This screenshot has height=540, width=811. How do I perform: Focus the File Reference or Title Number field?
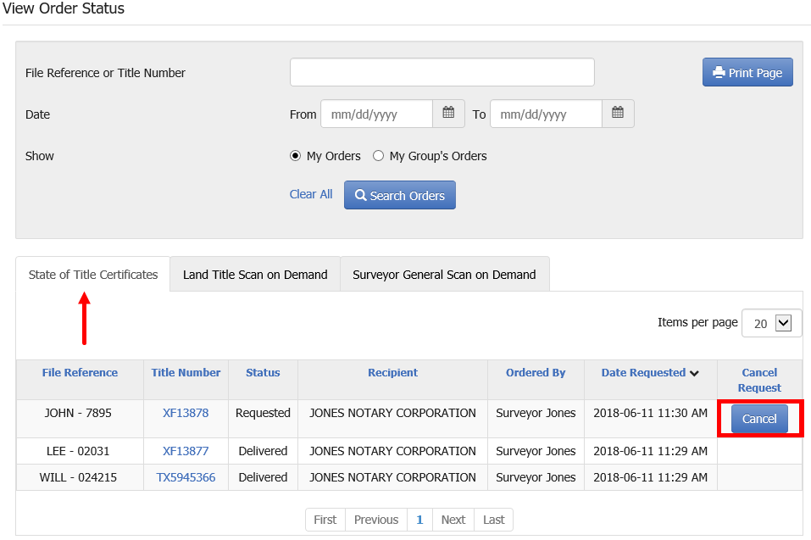[x=442, y=72]
